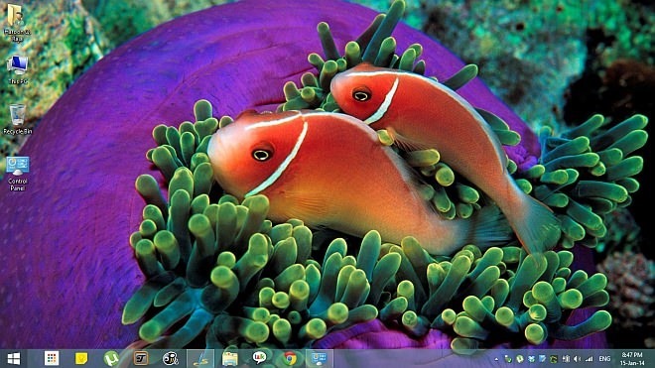Open the network signal tray icon
Screen dimensions: 655x368
[x=589, y=359]
